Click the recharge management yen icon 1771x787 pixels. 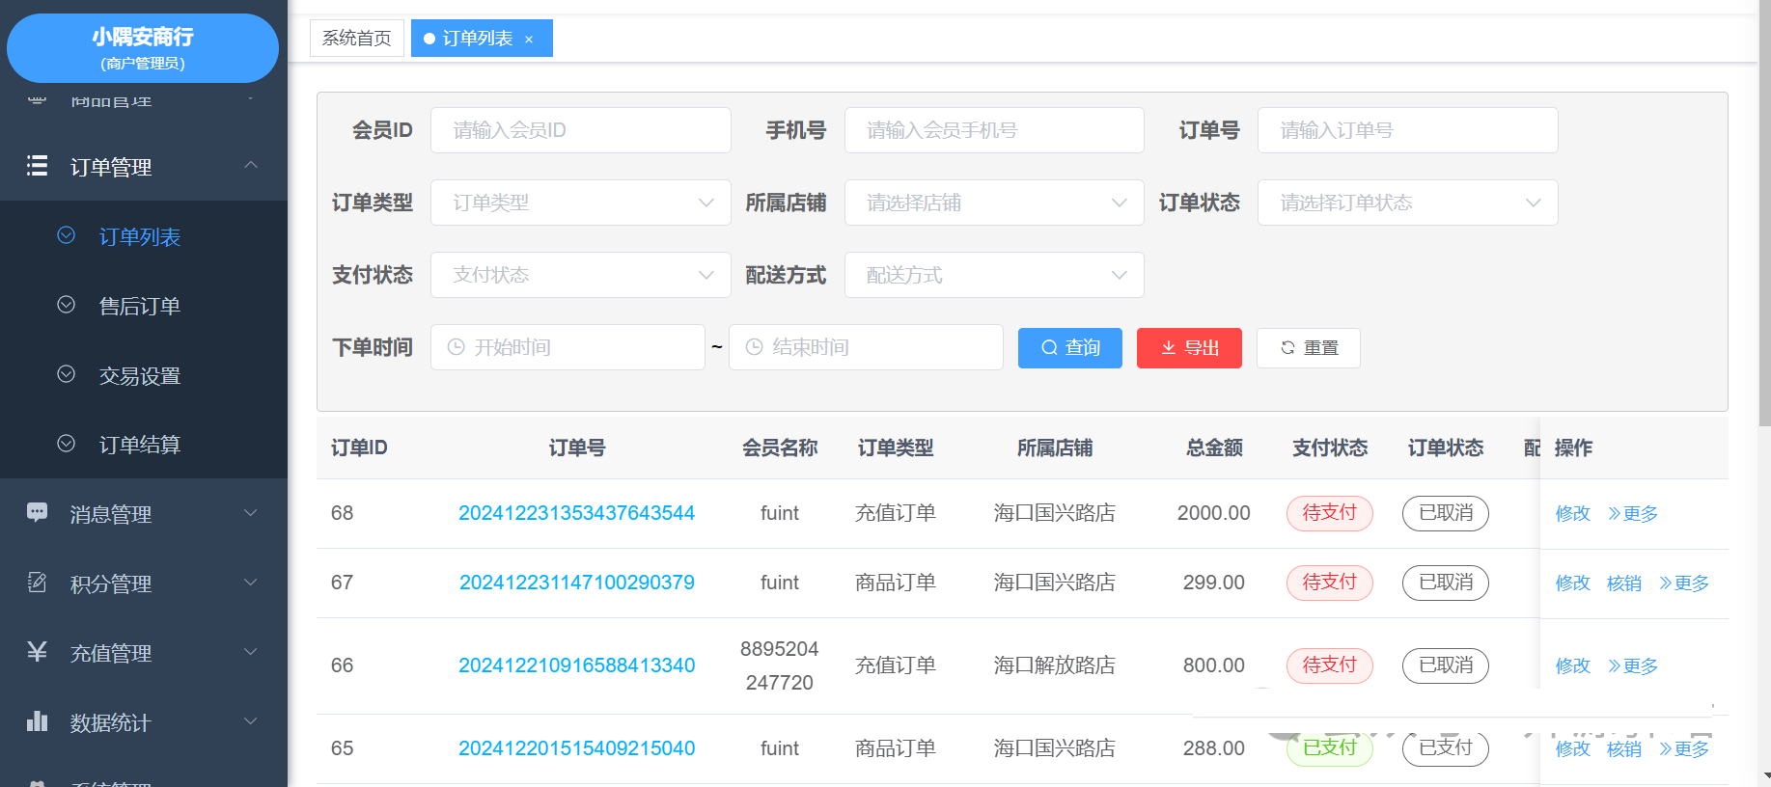(37, 652)
